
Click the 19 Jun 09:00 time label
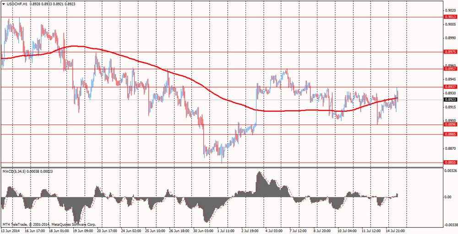pos(82,231)
